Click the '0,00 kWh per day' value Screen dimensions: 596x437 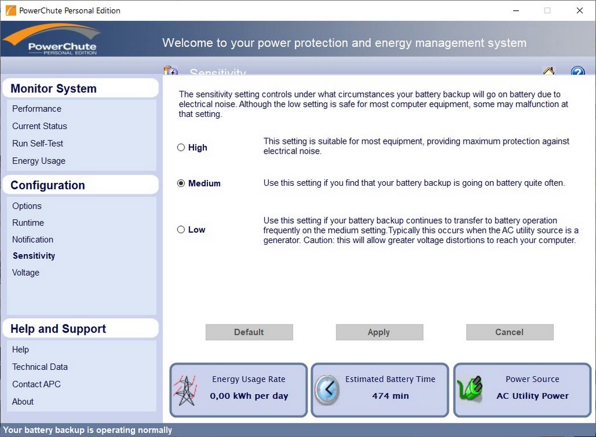click(249, 396)
